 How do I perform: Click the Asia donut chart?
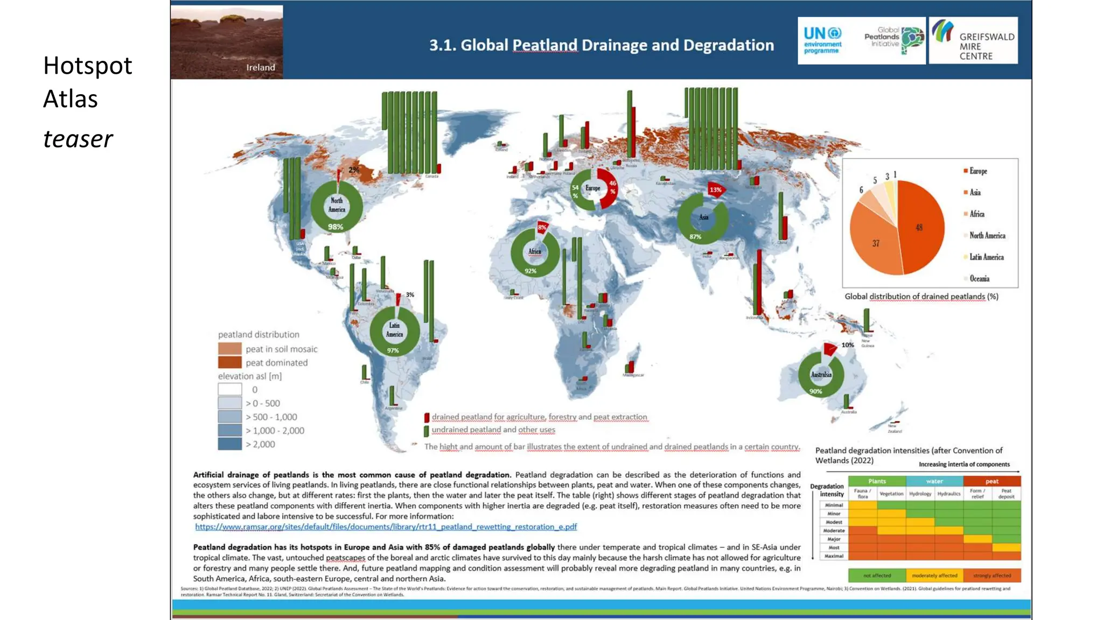point(703,218)
